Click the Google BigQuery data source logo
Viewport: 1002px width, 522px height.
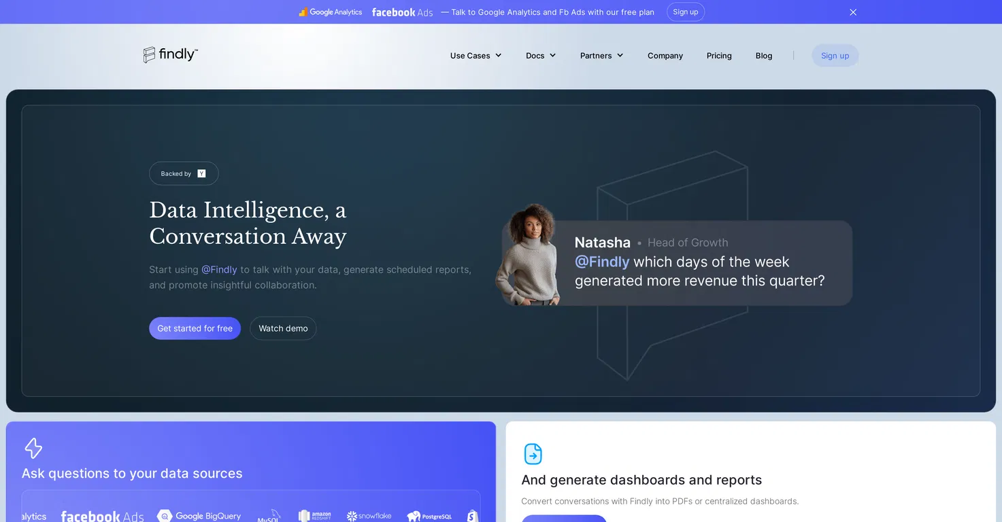199,516
